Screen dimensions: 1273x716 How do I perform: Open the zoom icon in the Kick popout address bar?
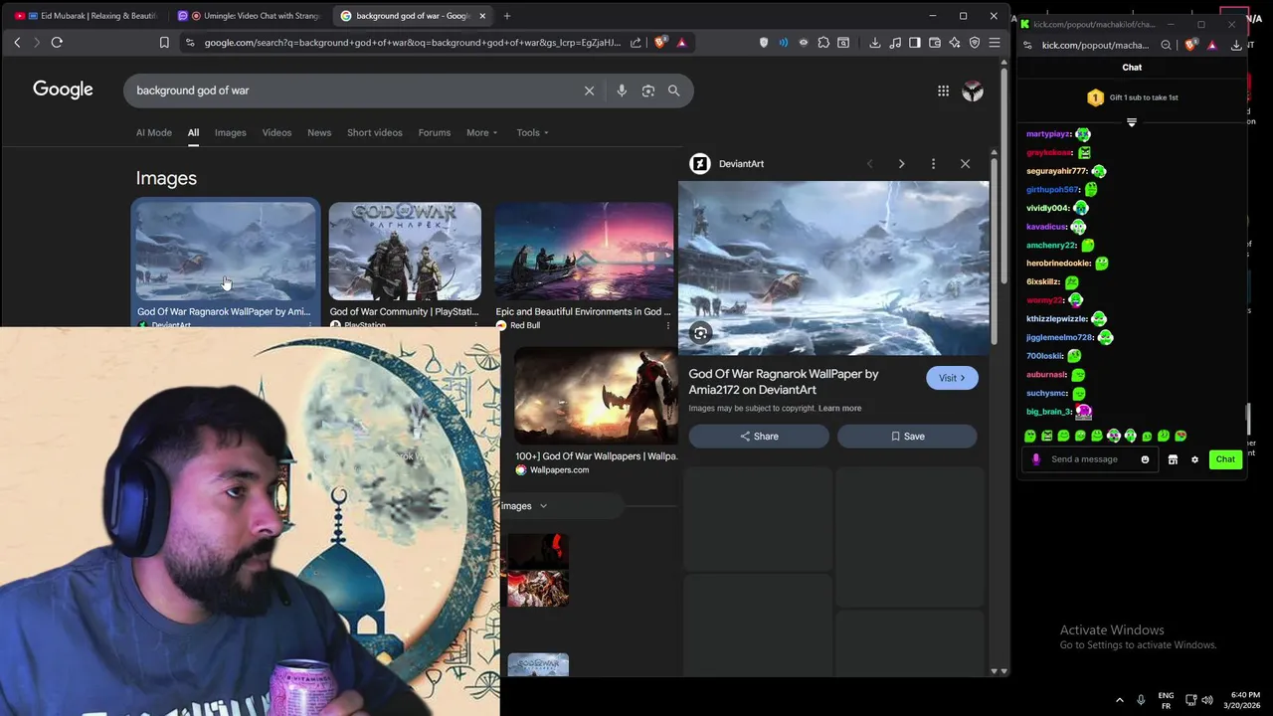coord(1166,45)
